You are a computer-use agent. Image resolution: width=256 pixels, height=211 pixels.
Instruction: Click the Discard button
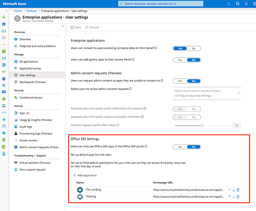pos(92,27)
